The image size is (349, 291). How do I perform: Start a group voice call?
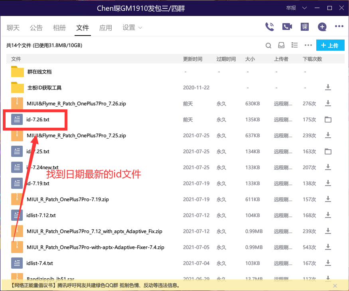[270, 27]
